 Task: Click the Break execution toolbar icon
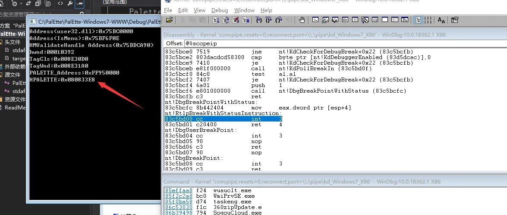point(246,20)
